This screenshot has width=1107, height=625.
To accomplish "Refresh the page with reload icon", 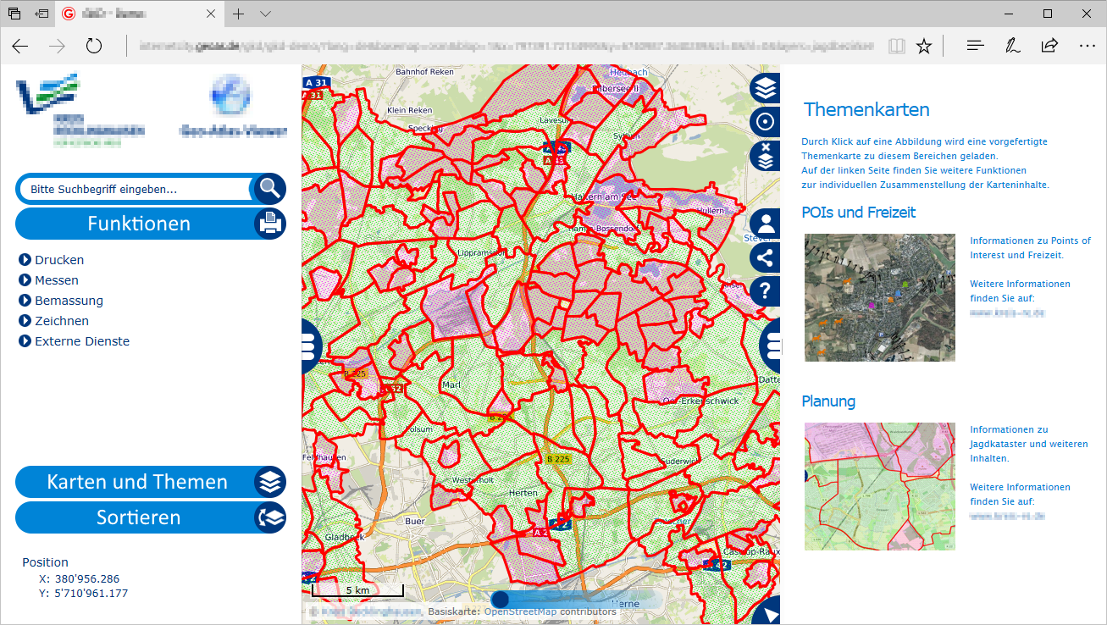I will (x=94, y=47).
